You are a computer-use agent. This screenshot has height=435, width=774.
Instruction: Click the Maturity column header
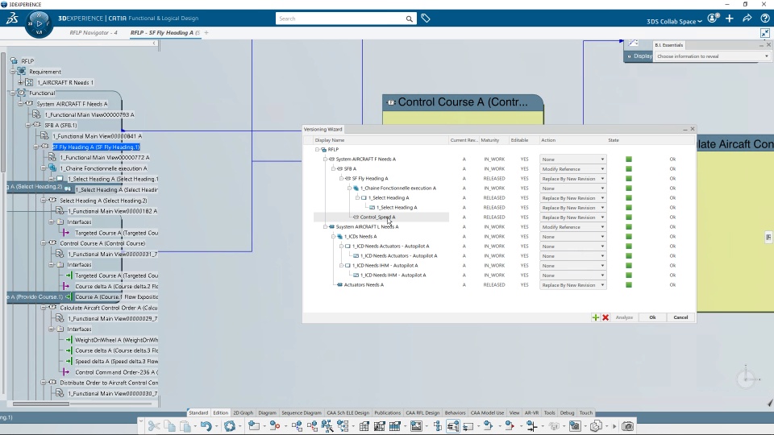click(x=490, y=140)
